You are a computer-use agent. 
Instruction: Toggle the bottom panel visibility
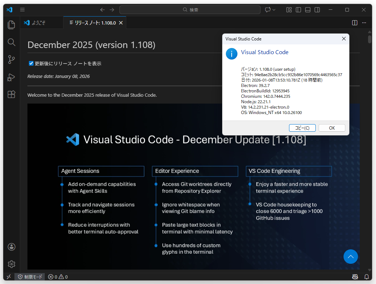click(307, 10)
